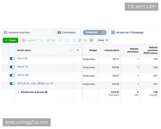Click the 0.81 ROAS value

coord(155,84)
